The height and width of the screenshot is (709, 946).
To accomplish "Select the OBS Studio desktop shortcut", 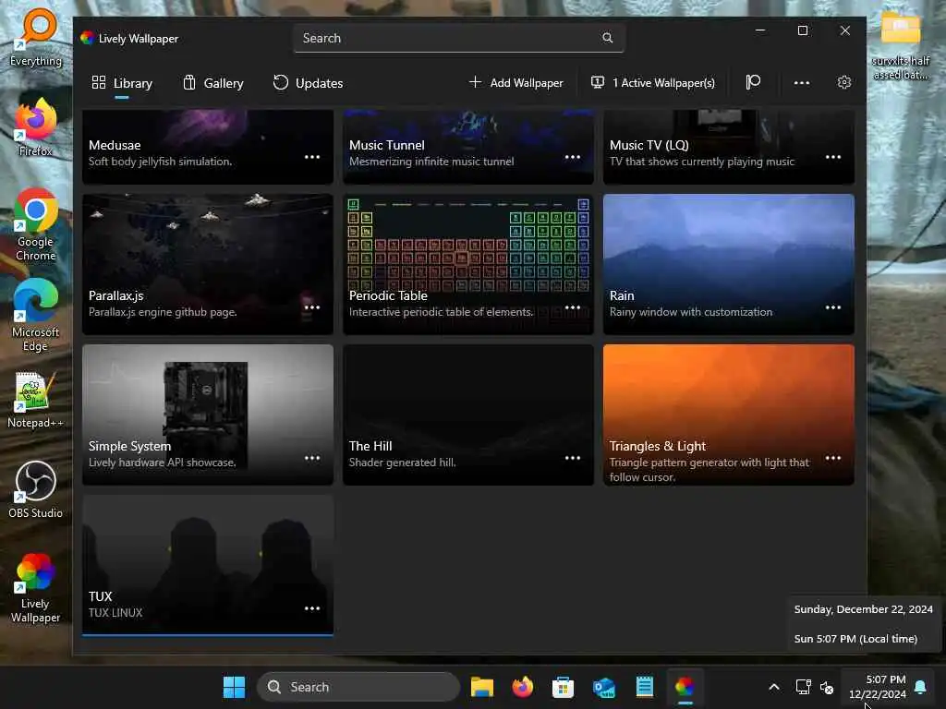I will [x=36, y=489].
